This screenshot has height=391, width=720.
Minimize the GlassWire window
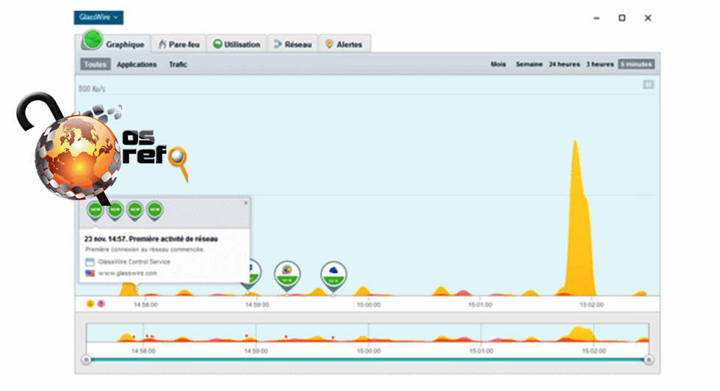[597, 18]
